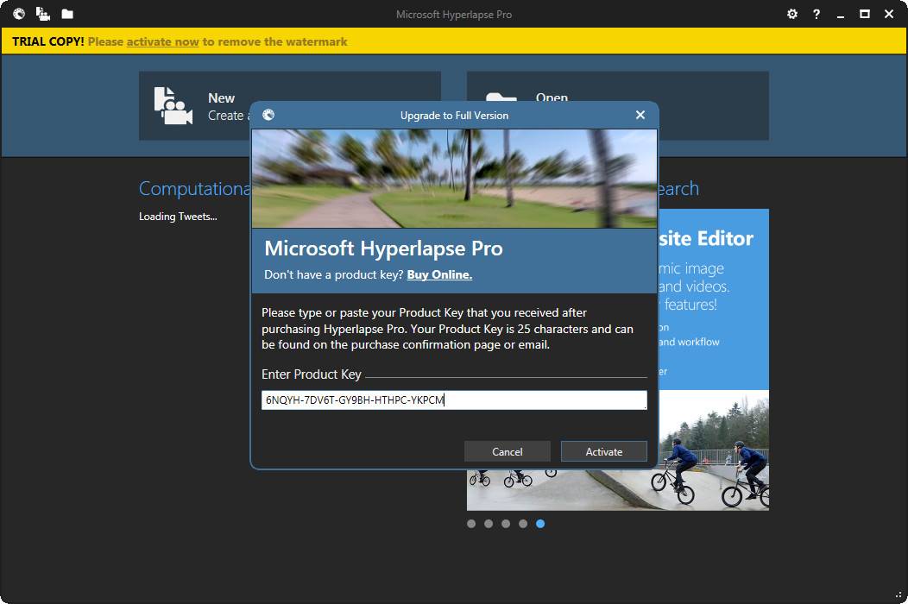Click the Hyperlapse globe icon in title bar
Viewport: 908px width, 604px height.
(x=19, y=14)
